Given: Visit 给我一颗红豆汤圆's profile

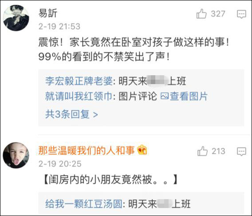Looking at the screenshot, I should click(84, 204).
